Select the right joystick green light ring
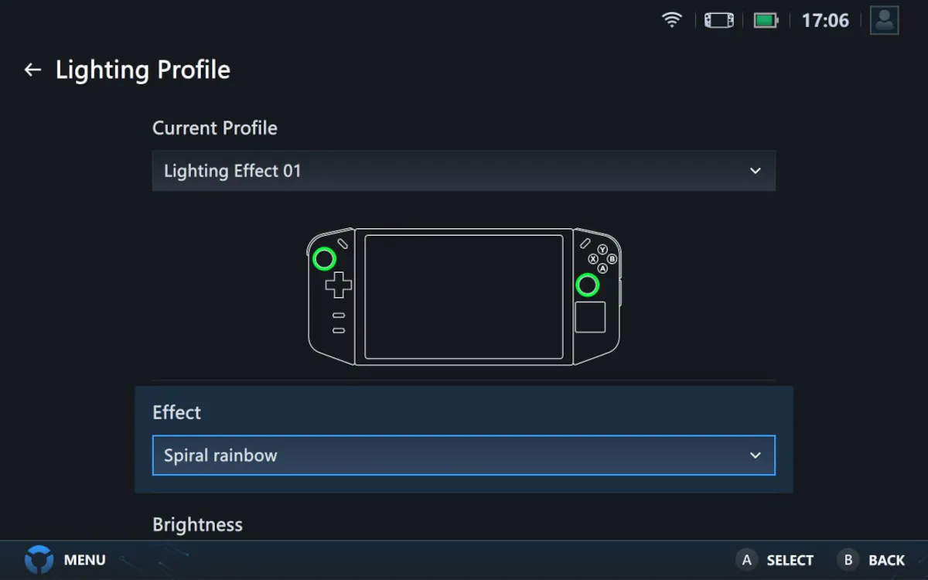 coord(588,285)
